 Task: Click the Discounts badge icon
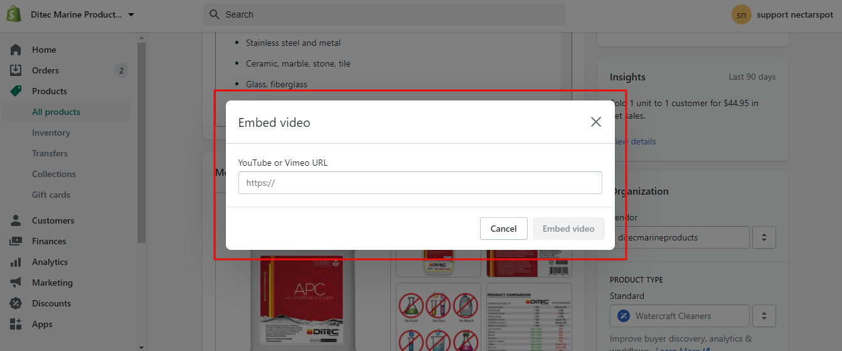[16, 303]
